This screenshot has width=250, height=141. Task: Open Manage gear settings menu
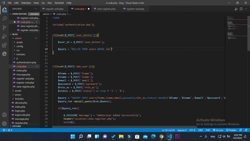point(4,123)
